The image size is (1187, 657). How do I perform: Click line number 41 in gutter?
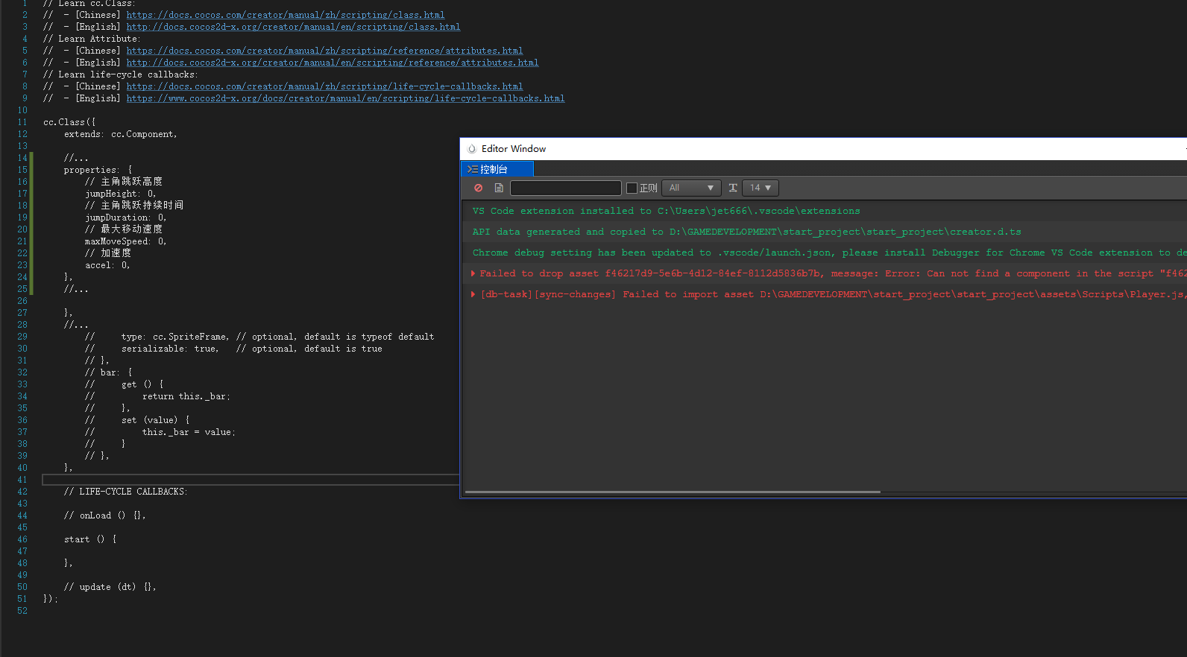(22, 480)
